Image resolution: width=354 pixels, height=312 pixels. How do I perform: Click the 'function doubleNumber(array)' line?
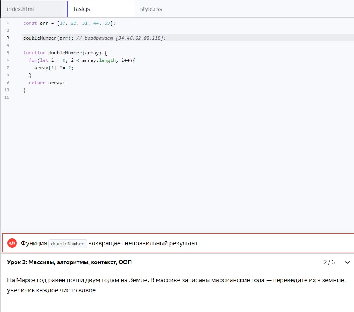(65, 53)
